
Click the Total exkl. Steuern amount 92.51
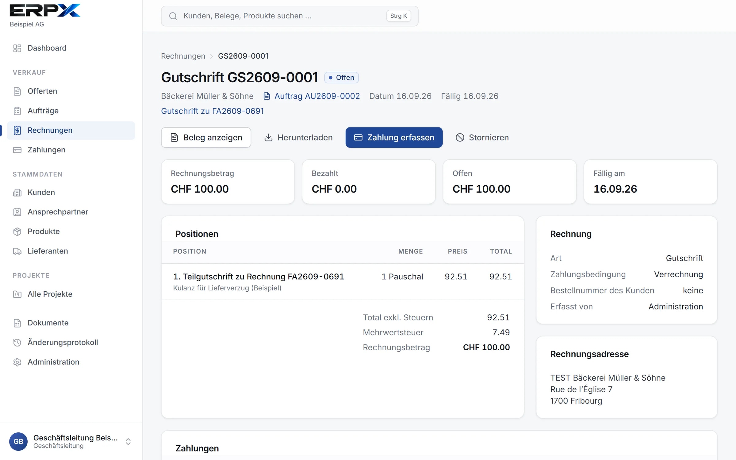pyautogui.click(x=498, y=317)
